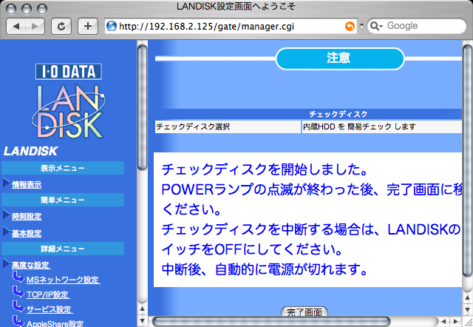Click the チェックディスクを開始しました message line
Screen dimensions: 473x327
click(265, 169)
